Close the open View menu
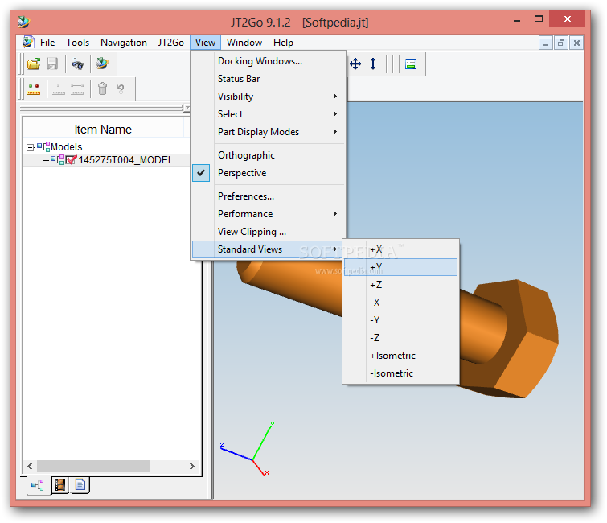 [x=205, y=43]
